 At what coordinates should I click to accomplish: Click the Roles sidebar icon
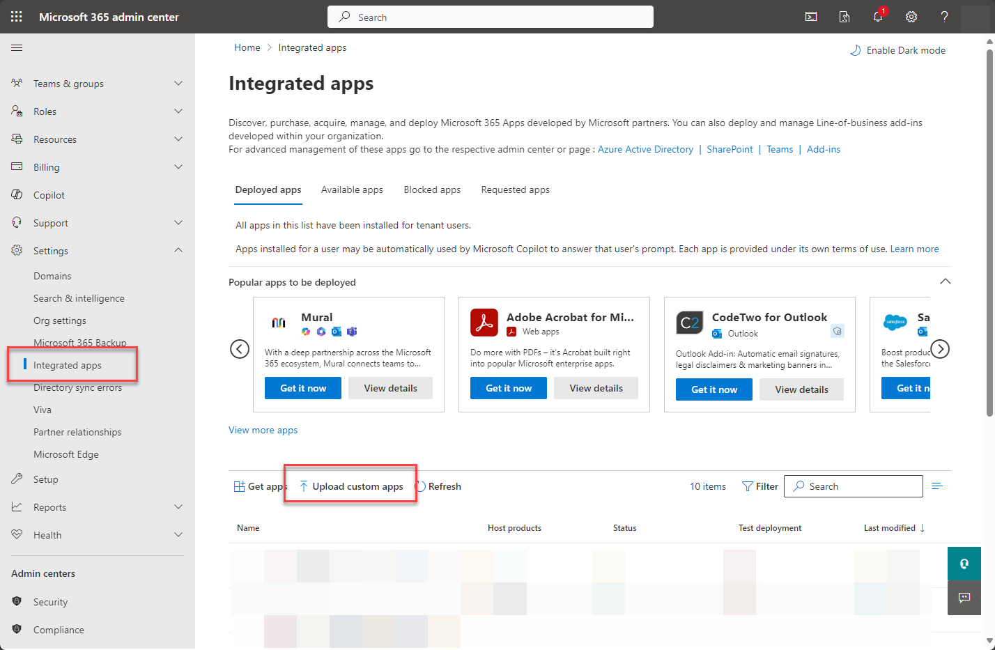point(17,111)
